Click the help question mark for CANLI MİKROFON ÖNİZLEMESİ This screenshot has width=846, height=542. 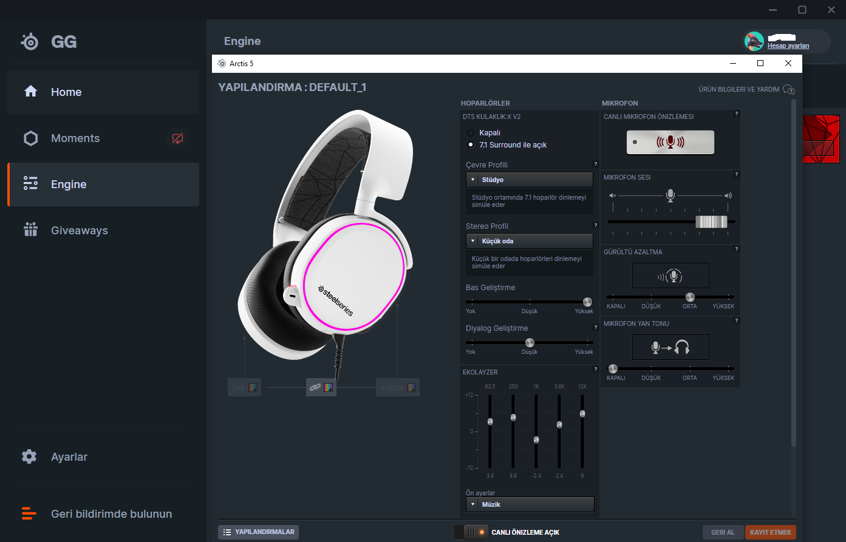[737, 113]
